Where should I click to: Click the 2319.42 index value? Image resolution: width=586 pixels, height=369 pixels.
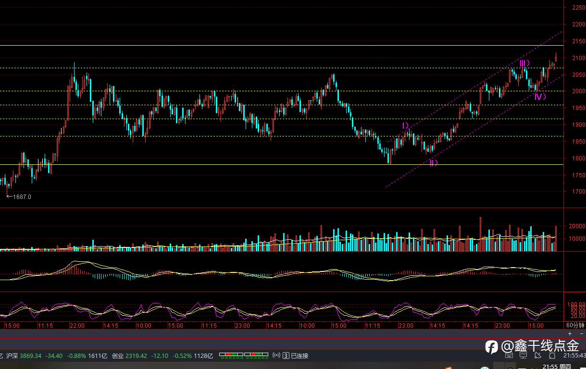137,356
